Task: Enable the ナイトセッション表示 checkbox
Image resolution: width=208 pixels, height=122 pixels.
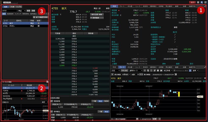Action: (175, 71)
